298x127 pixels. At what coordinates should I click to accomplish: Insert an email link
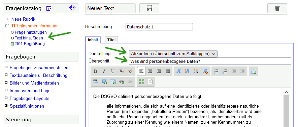(113, 82)
